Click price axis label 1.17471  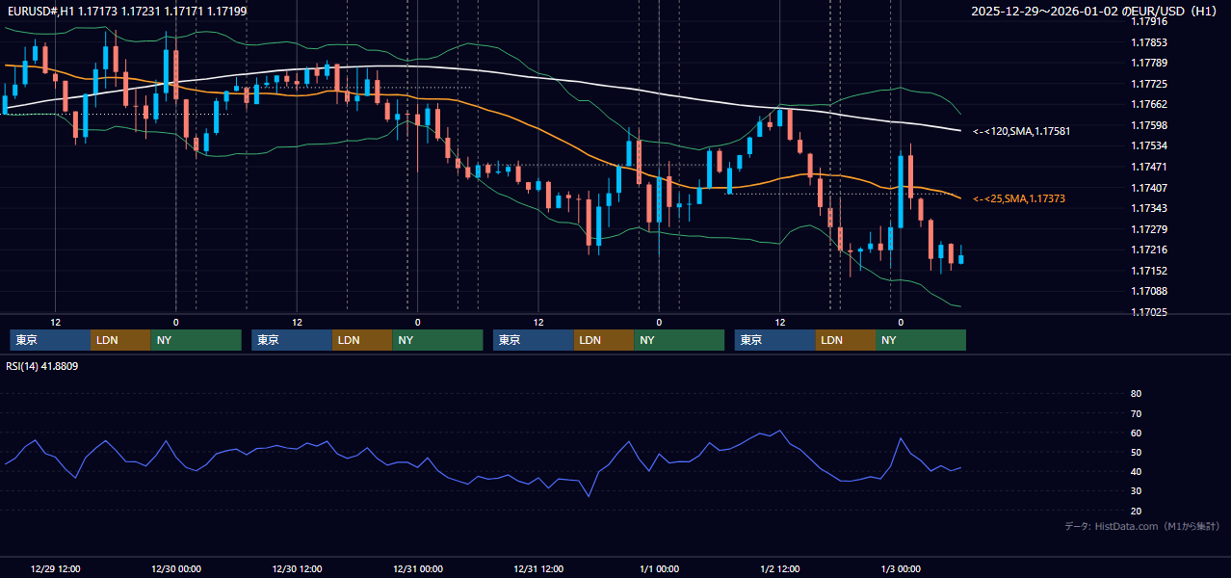point(1148,167)
